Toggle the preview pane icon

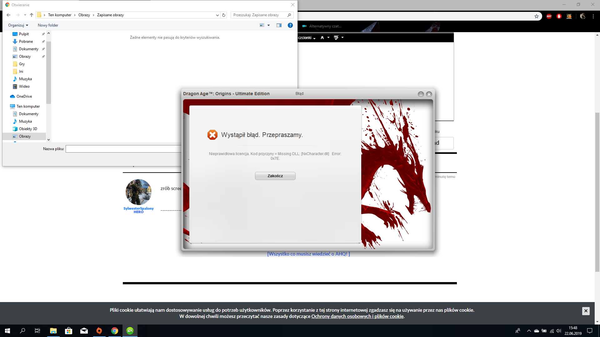[279, 25]
